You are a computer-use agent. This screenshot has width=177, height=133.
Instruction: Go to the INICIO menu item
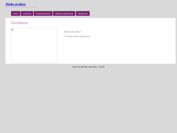(x=16, y=13)
